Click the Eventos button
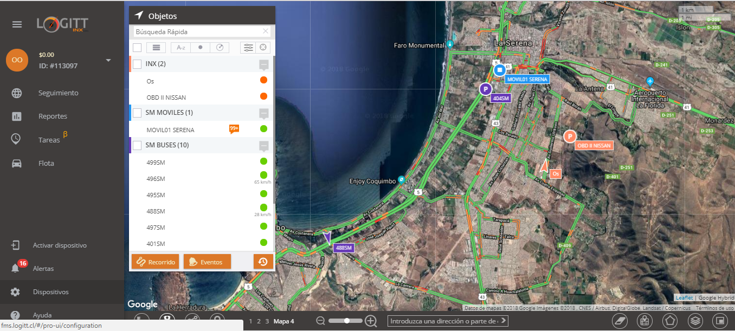The height and width of the screenshot is (331, 735). pos(207,262)
